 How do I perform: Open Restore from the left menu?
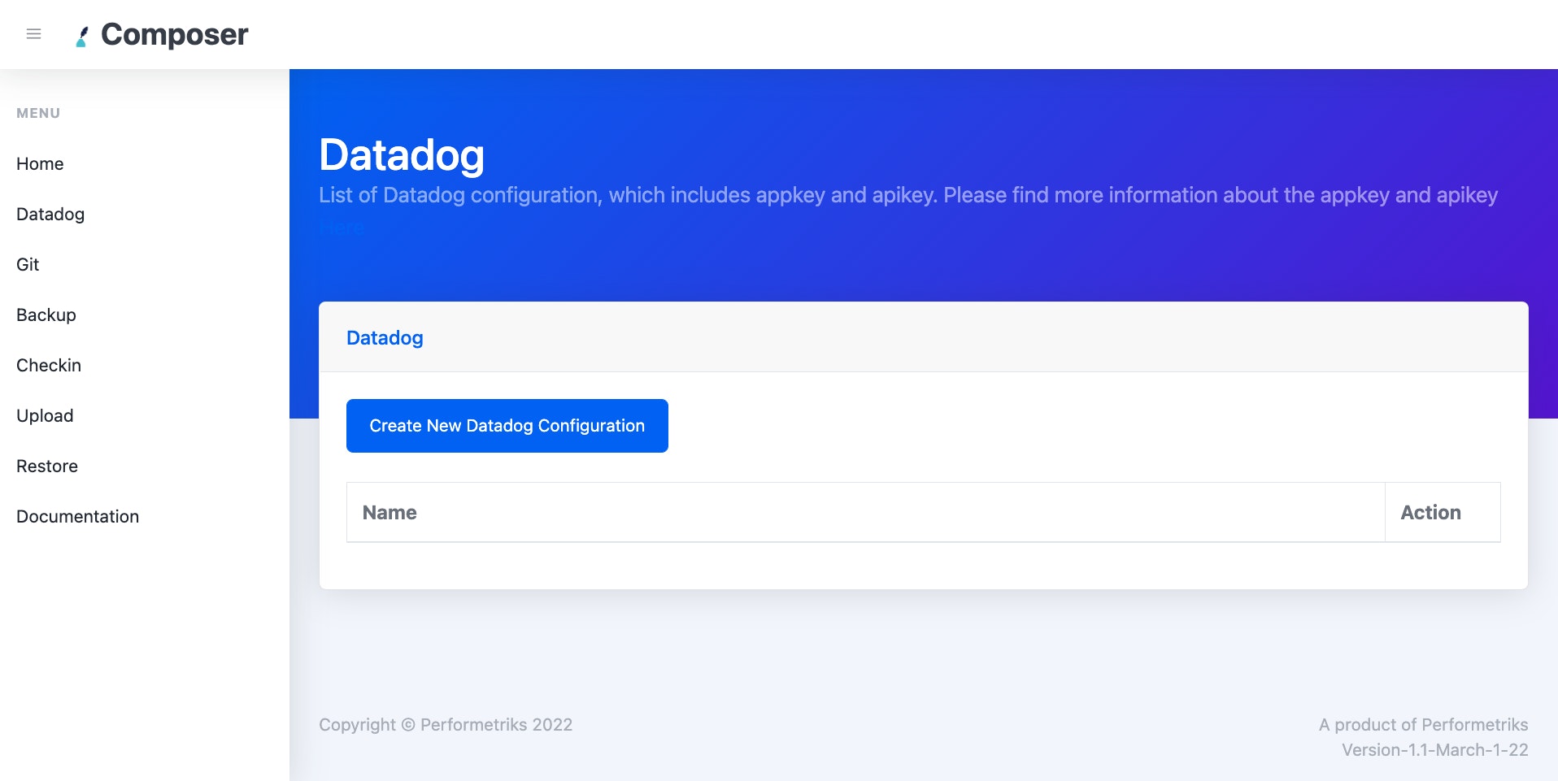(47, 466)
